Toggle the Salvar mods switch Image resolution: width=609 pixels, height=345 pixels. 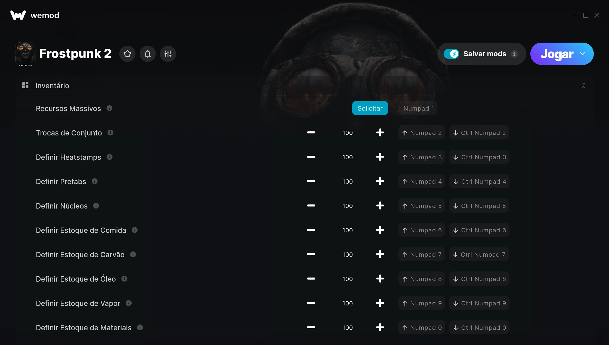pos(451,54)
